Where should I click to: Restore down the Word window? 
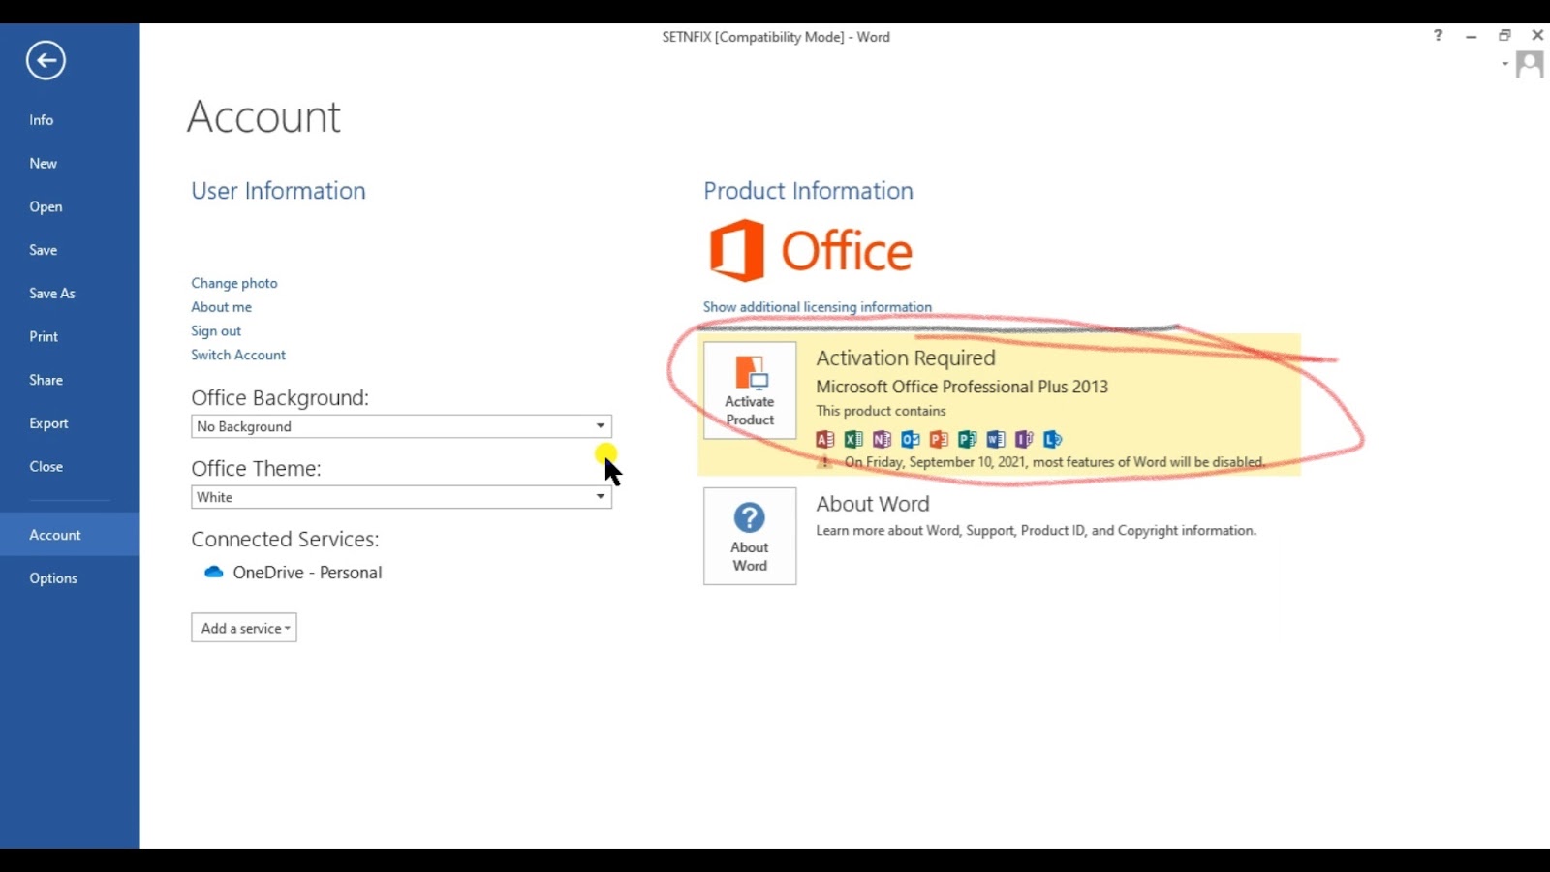[x=1504, y=35]
